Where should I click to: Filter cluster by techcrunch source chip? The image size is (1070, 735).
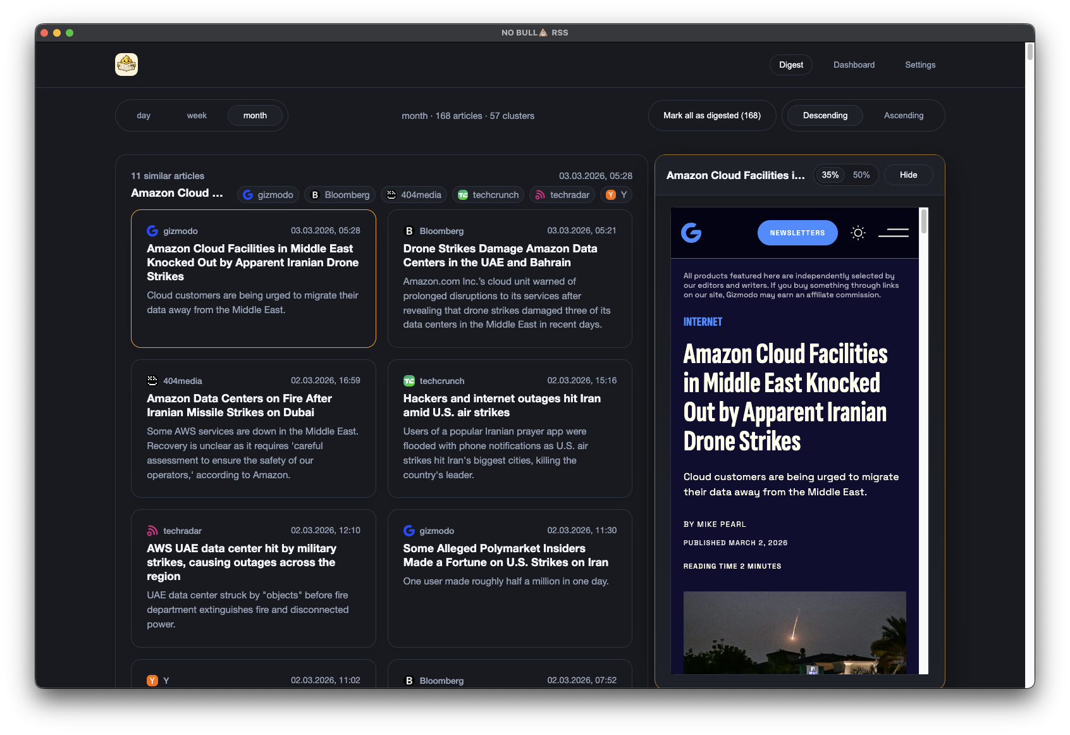[488, 195]
